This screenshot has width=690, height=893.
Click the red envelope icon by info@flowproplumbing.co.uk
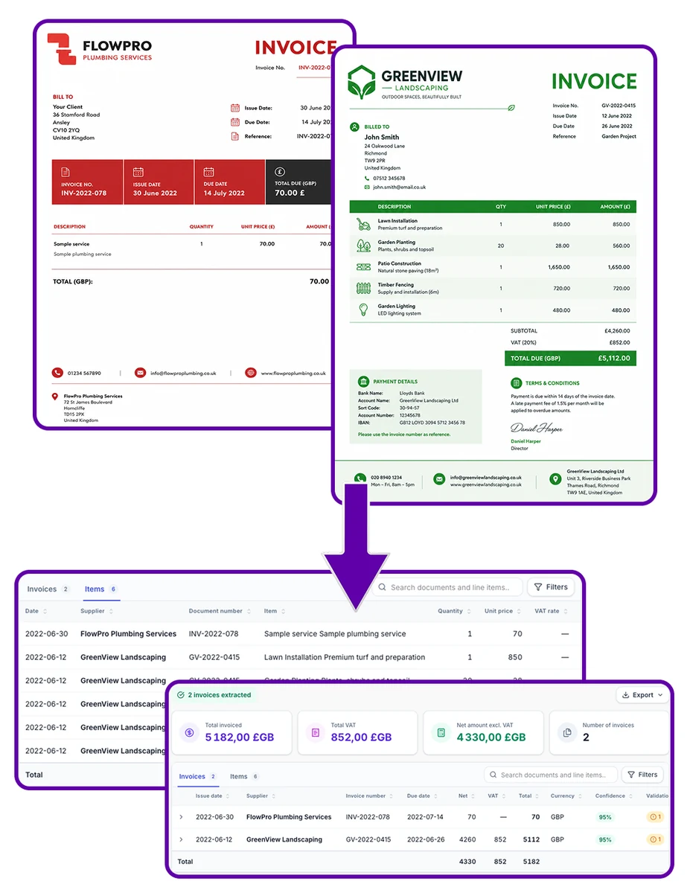(140, 373)
